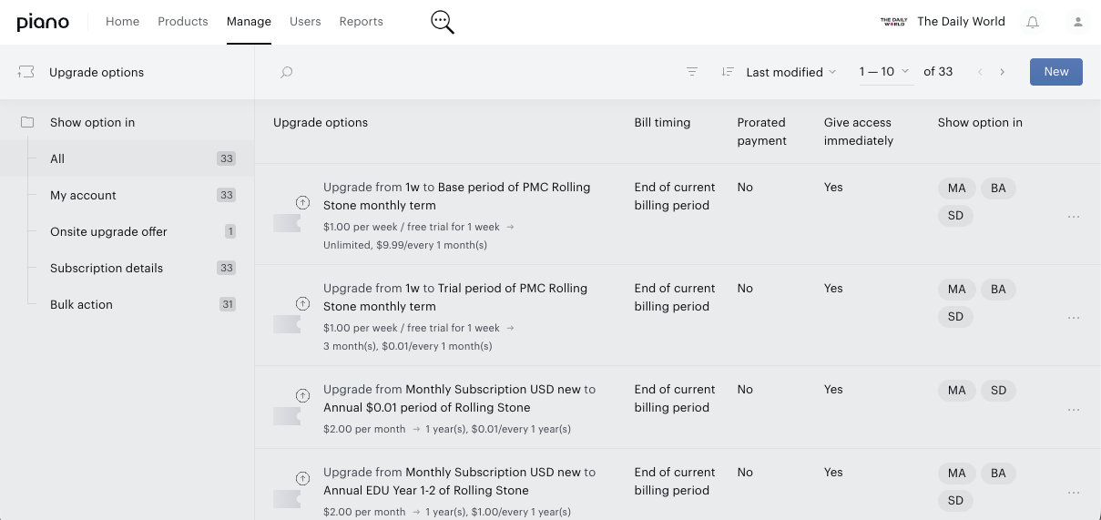Viewport: 1101px width, 520px height.
Task: Open upgrade 1w to Trial period of PMC
Action: (x=455, y=297)
